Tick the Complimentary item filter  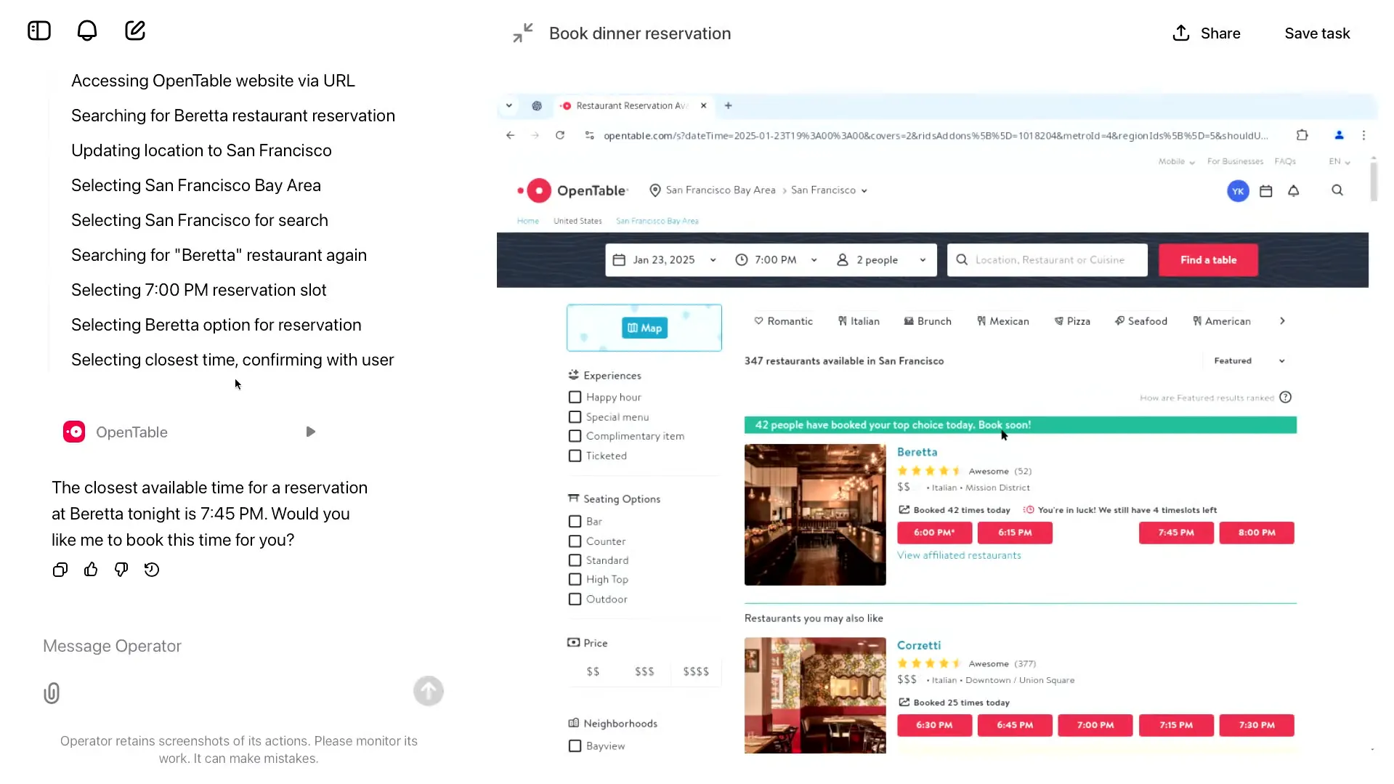tap(575, 436)
